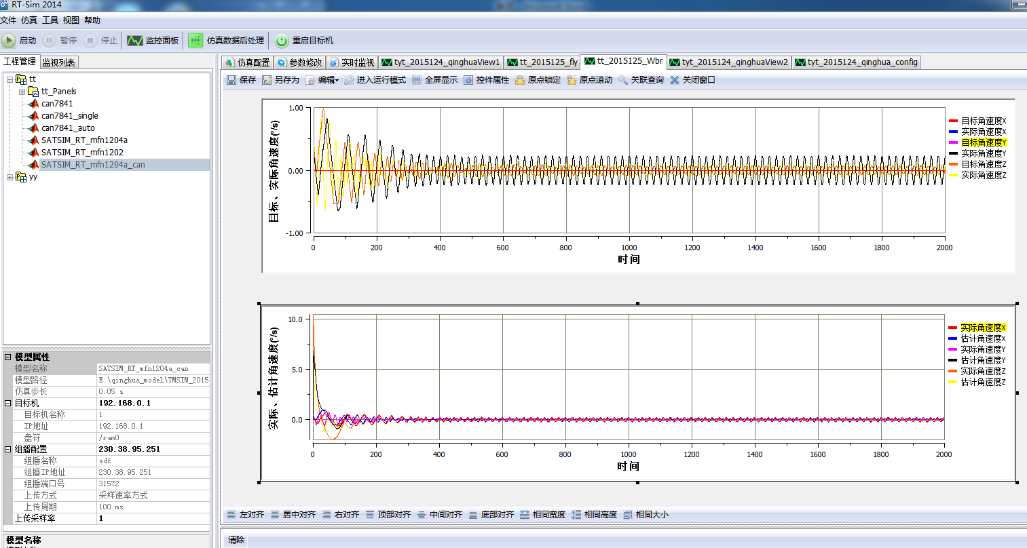1027x548 pixels.
Task: Click the green 启动 start button
Action: (9, 41)
